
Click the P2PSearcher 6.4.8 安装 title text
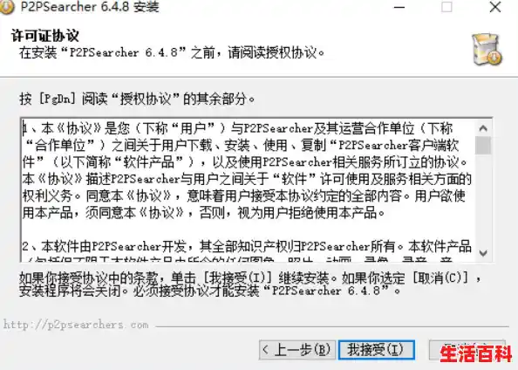[90, 7]
